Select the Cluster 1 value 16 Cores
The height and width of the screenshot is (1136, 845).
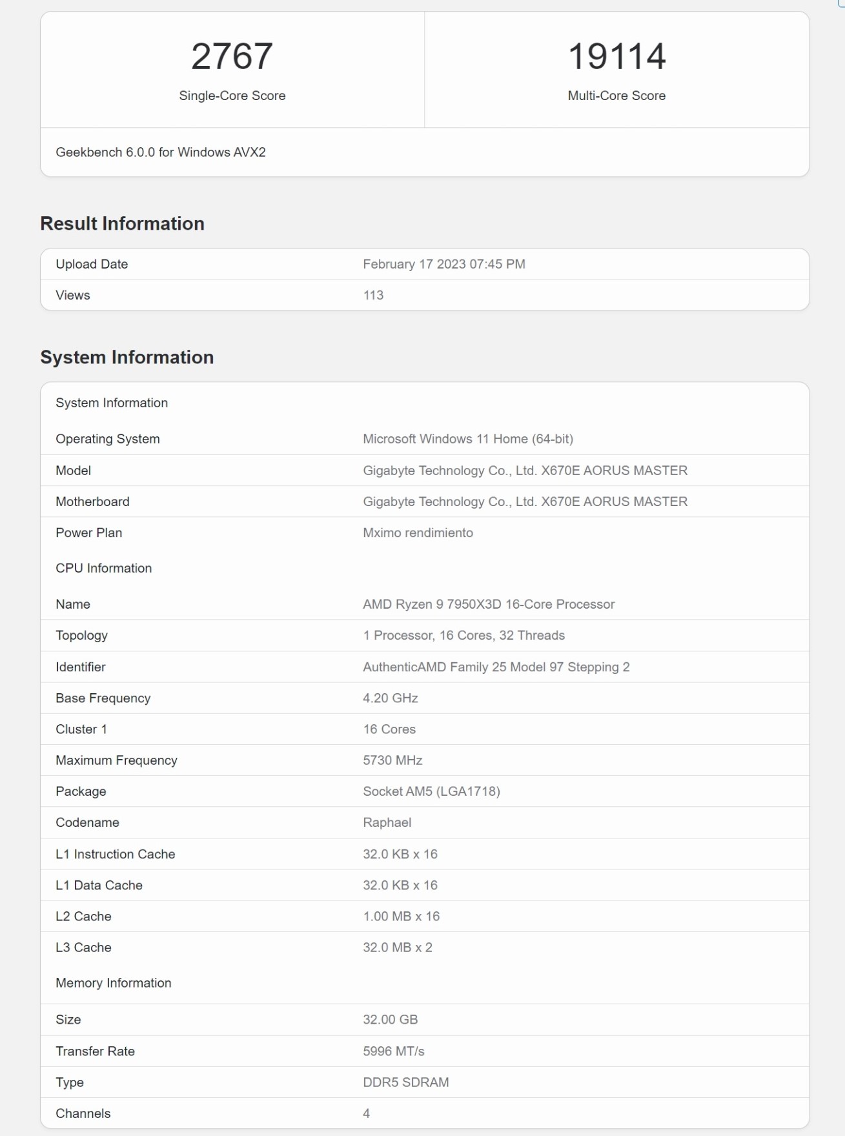(389, 729)
